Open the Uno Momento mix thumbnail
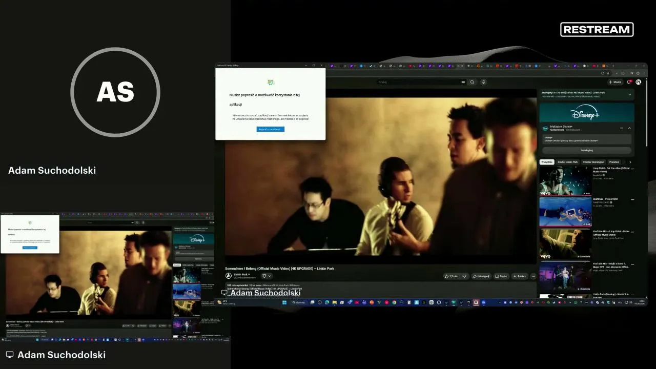 [x=565, y=276]
